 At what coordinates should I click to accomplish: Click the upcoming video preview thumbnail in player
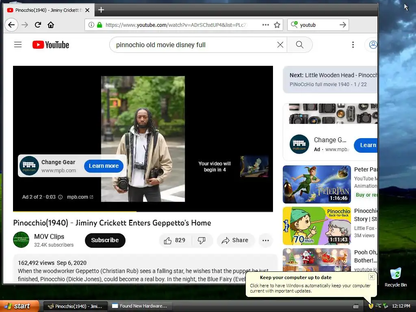point(254,166)
